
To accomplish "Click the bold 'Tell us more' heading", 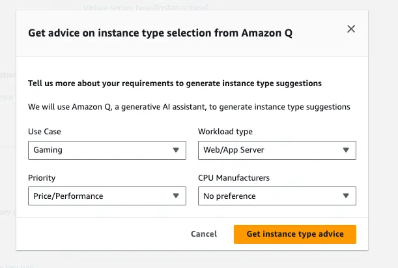I will tap(175, 83).
